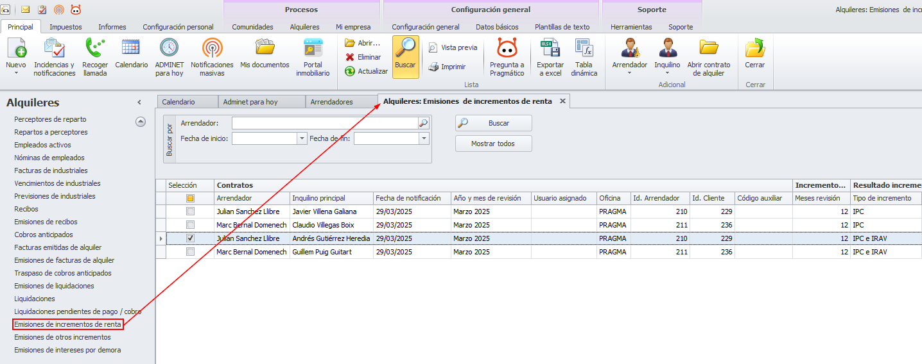This screenshot has height=364, width=922.
Task: Open Emisiones de otros incrementos in sidebar
Action: coord(62,337)
